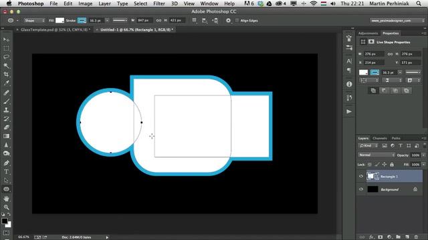The height and width of the screenshot is (240, 428).
Task: Select the Dodge tool
Action: click(x=6, y=153)
